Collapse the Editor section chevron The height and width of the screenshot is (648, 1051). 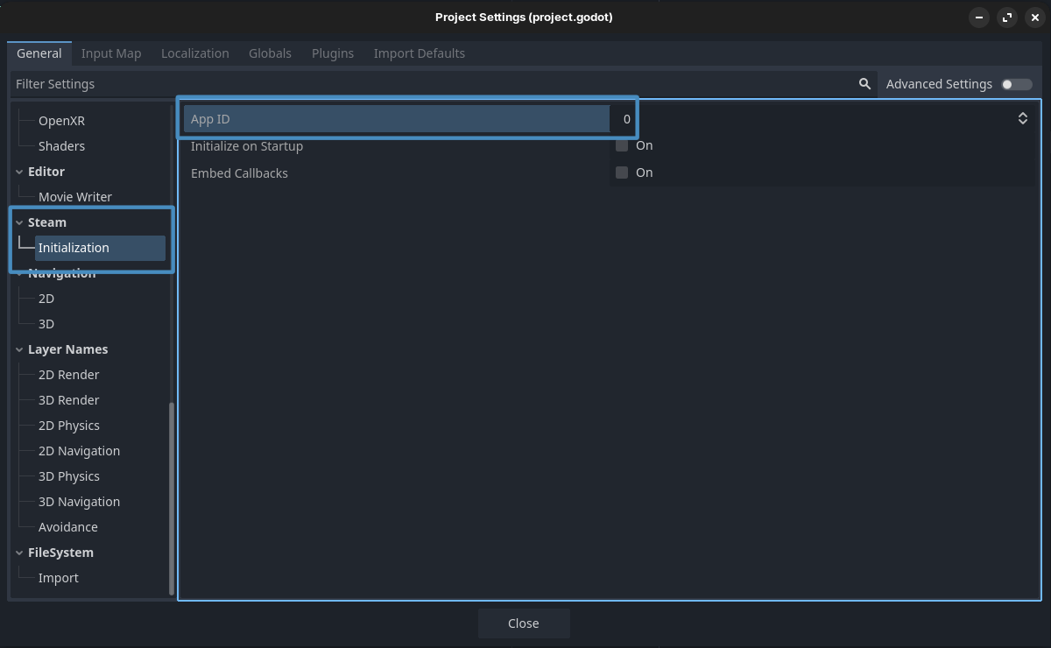pos(19,172)
